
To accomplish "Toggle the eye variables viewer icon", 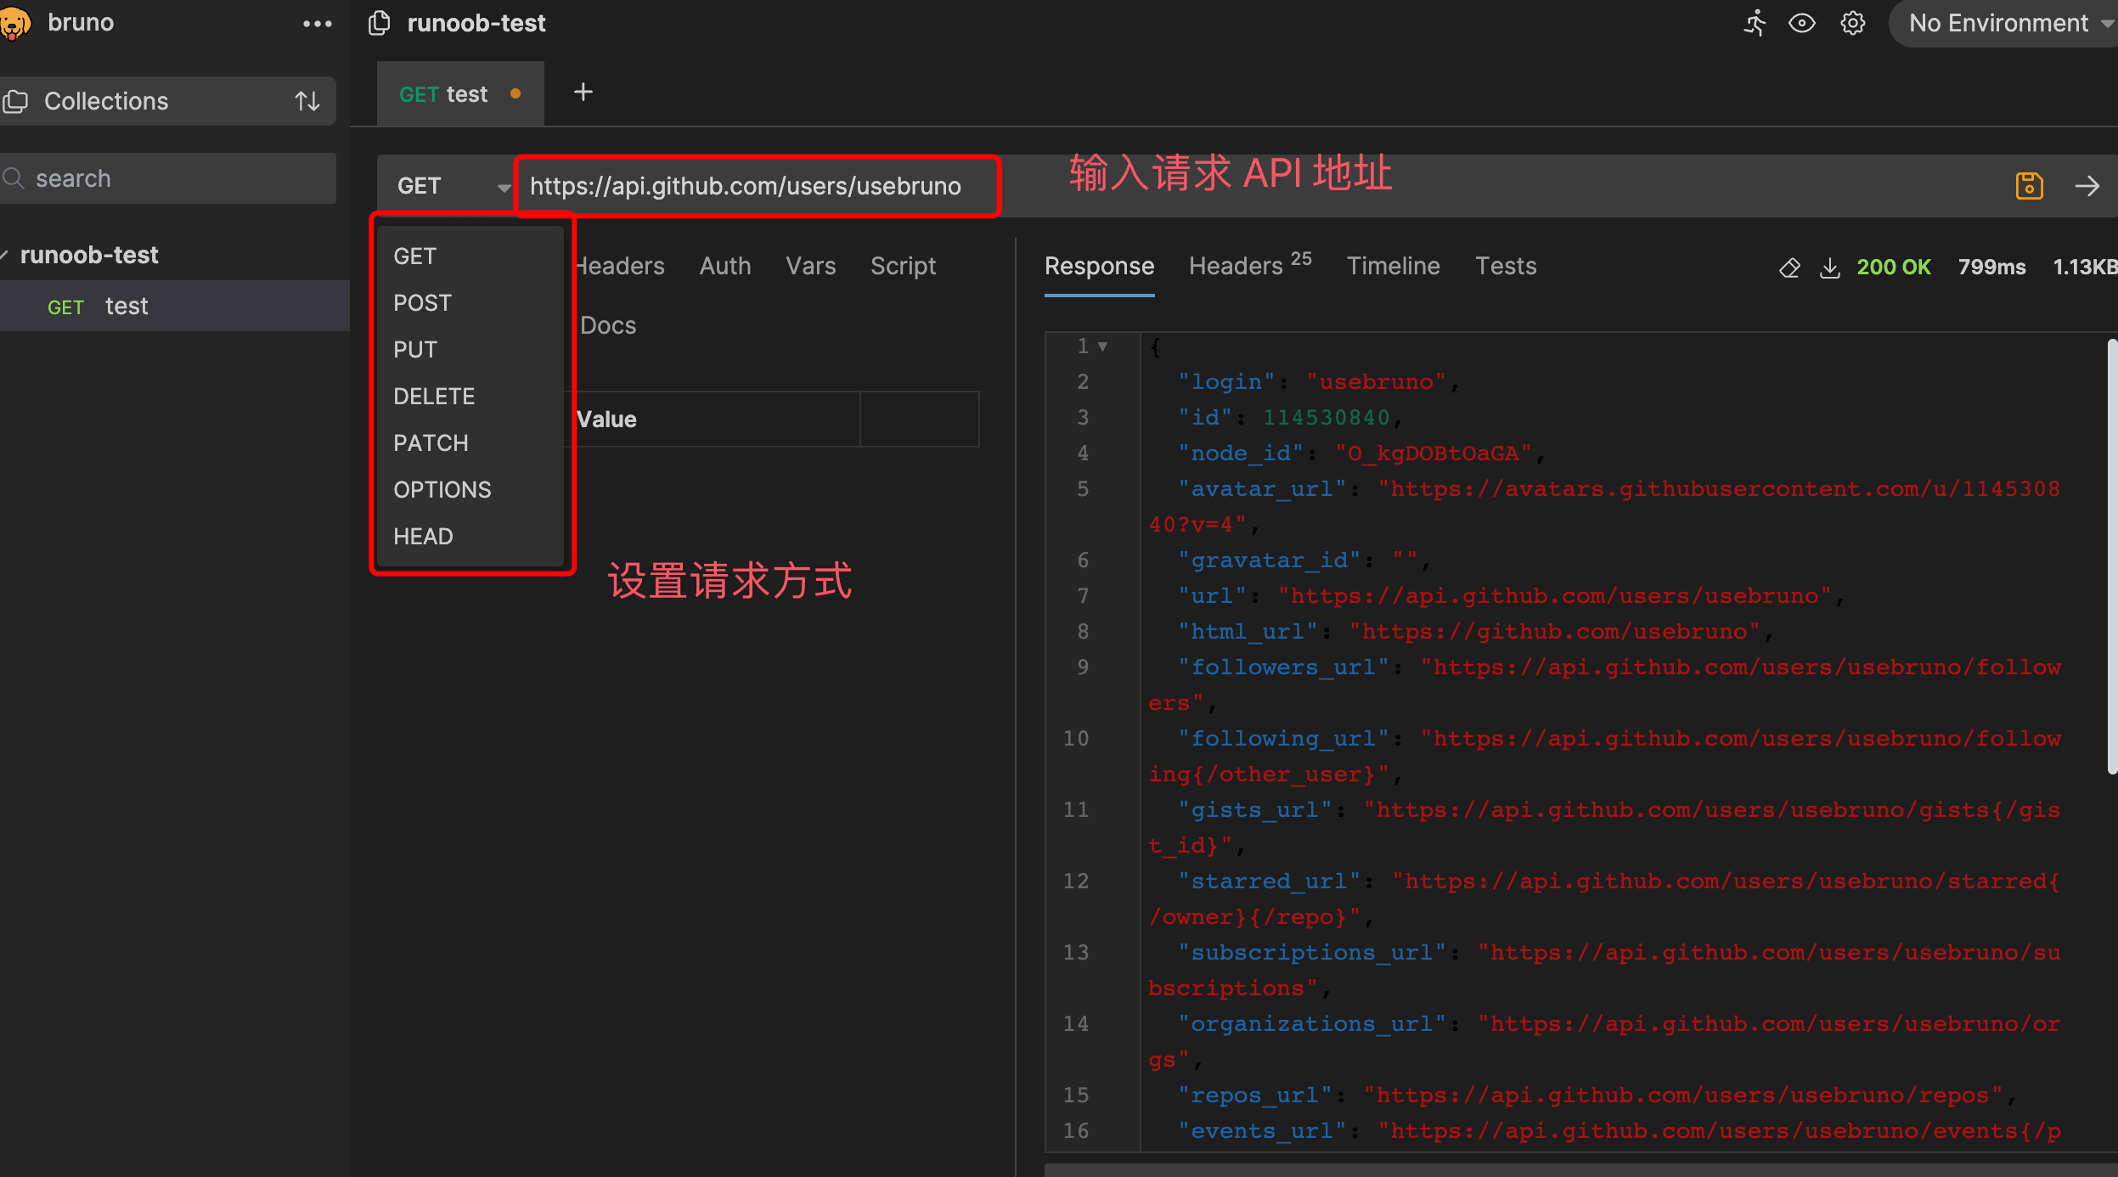I will pos(1801,23).
